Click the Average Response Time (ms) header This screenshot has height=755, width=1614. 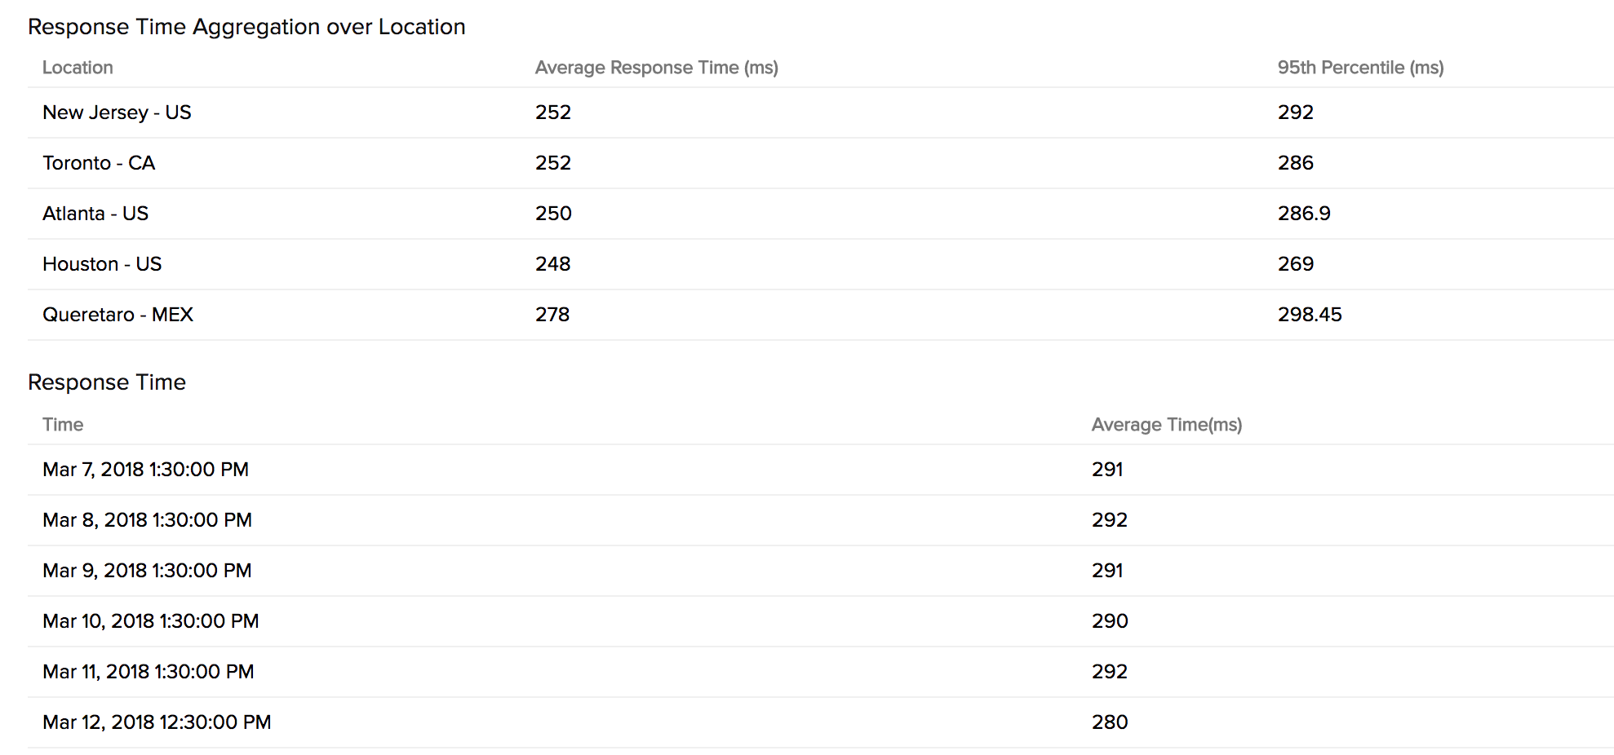pyautogui.click(x=656, y=68)
